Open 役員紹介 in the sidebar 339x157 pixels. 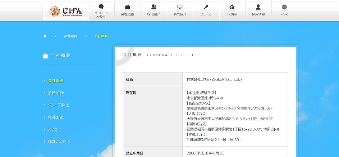coord(56,93)
